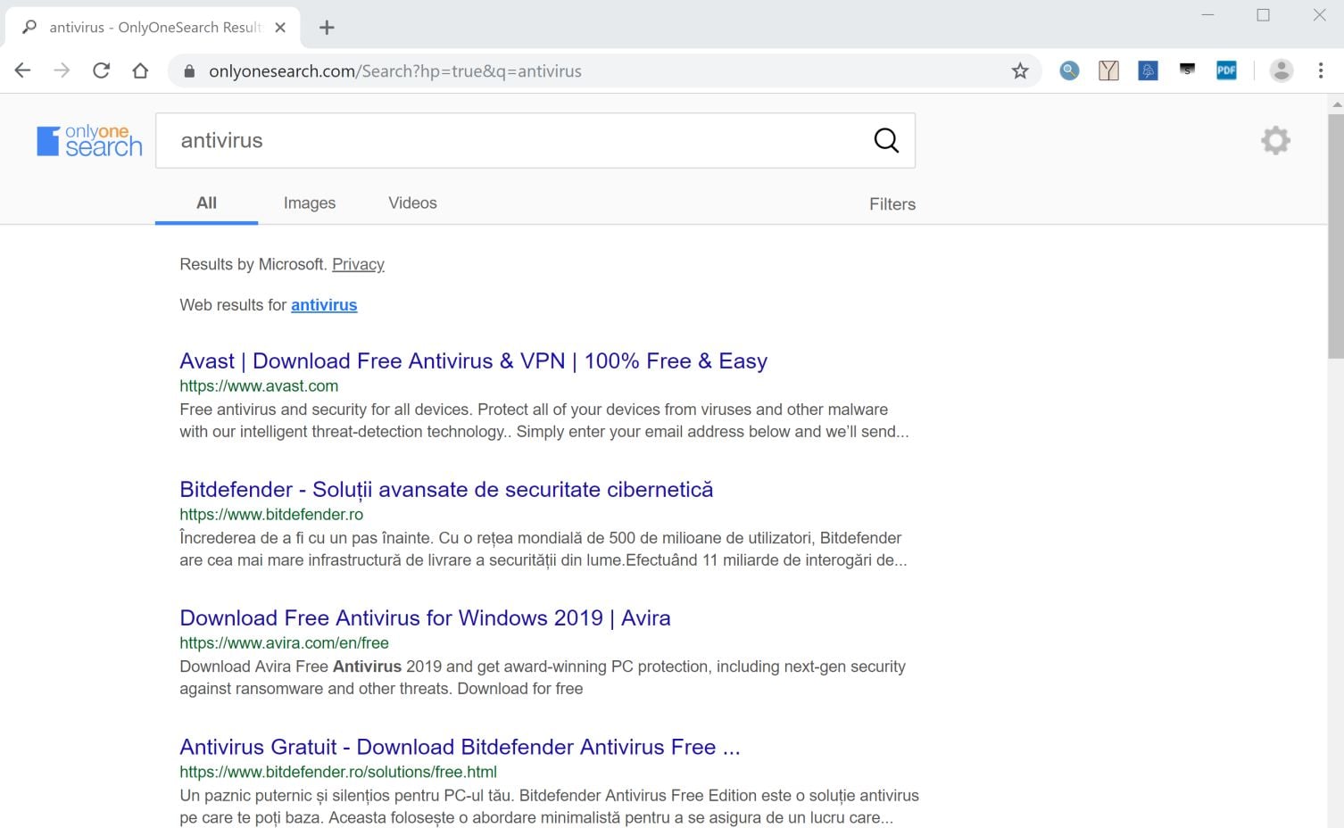Click the search magnifier button
The image size is (1344, 828).
(885, 140)
